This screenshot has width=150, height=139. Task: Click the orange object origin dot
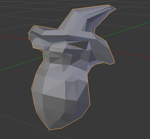click(75, 46)
